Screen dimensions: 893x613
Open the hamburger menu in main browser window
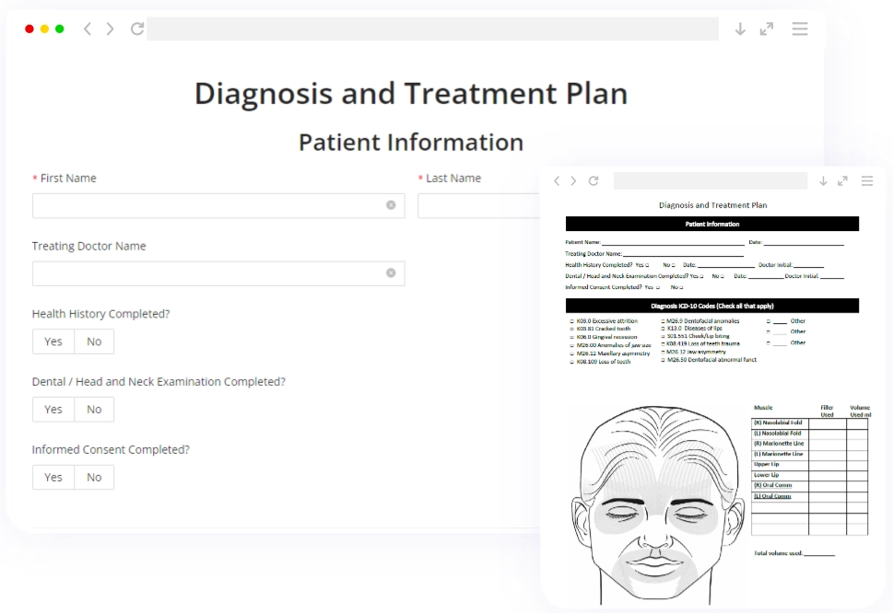pyautogui.click(x=800, y=29)
